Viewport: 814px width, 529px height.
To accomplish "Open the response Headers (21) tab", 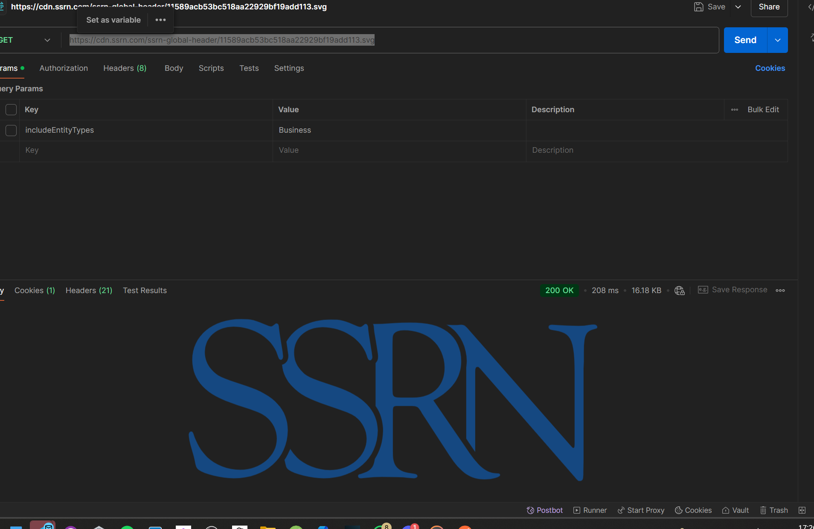I will click(89, 291).
